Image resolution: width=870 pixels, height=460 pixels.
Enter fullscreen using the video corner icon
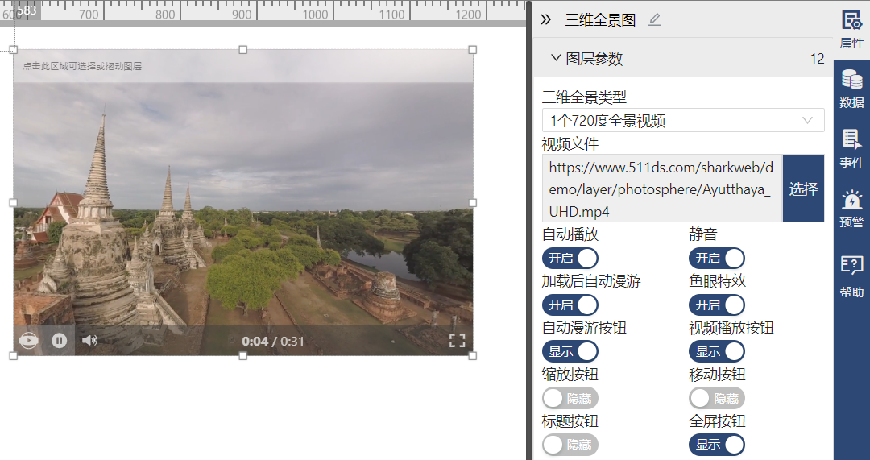tap(457, 341)
